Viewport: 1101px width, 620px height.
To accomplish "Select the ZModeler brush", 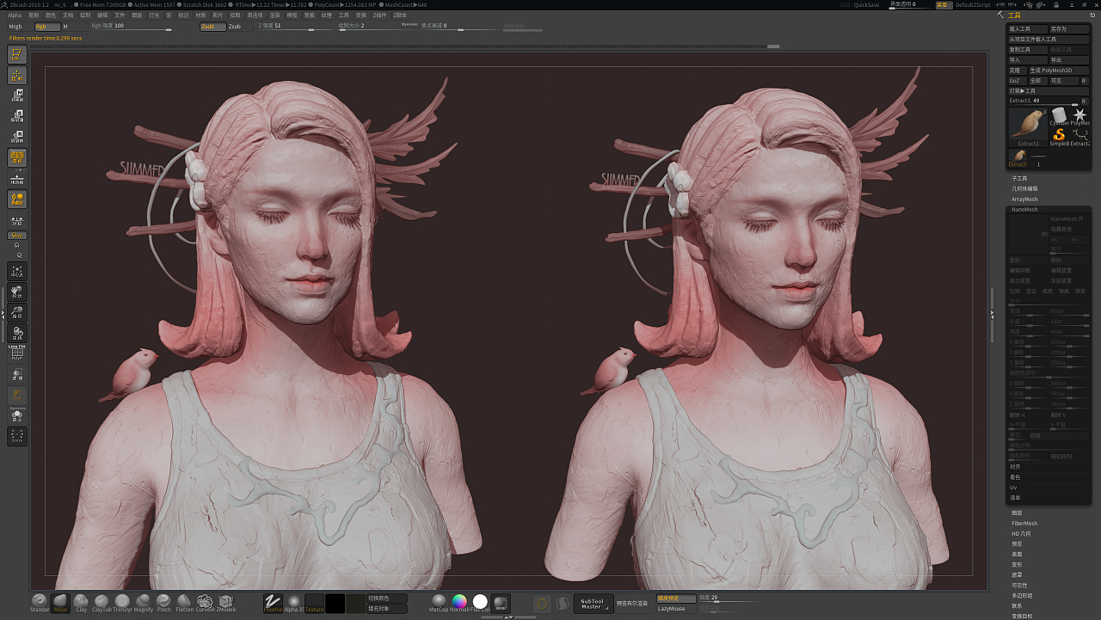I will tap(225, 601).
